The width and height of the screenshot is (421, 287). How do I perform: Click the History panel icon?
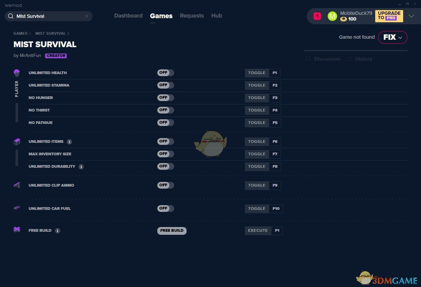(x=350, y=59)
